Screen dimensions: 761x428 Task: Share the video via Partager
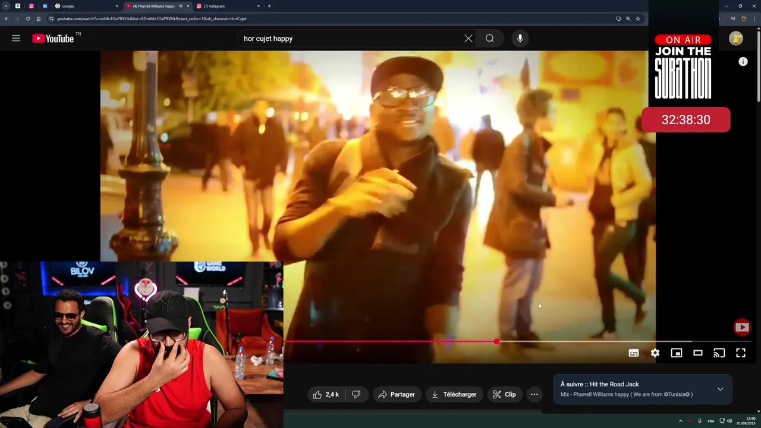pos(397,395)
